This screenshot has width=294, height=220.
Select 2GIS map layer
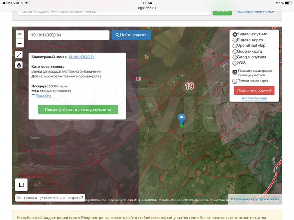pyautogui.click(x=235, y=63)
